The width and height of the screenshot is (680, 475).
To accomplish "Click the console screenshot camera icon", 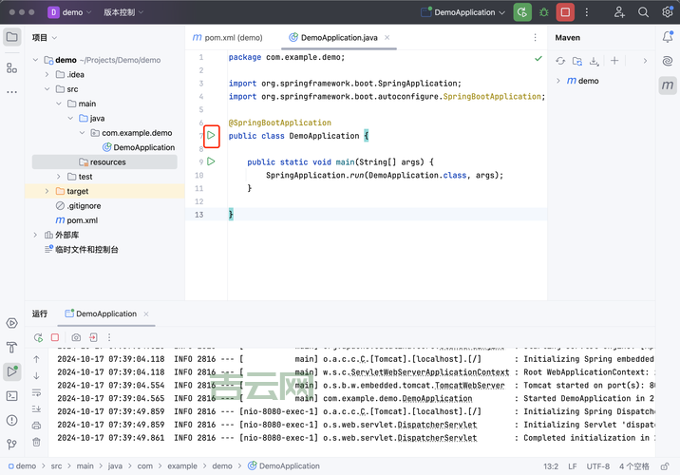I will pyautogui.click(x=76, y=337).
